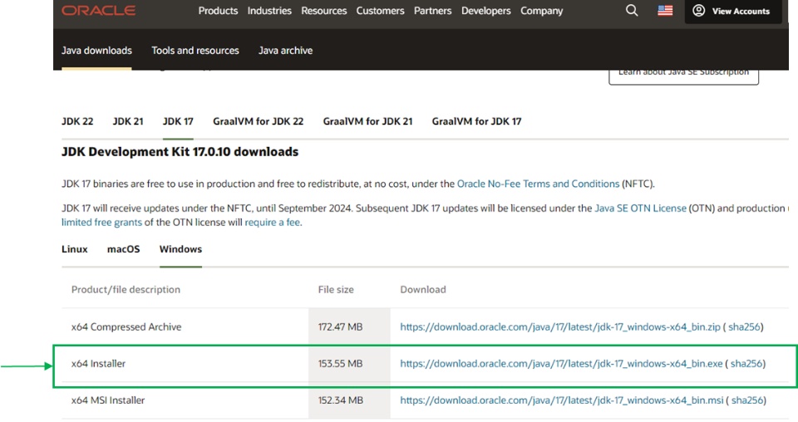
Task: Switch to the Linux tab
Action: click(74, 249)
